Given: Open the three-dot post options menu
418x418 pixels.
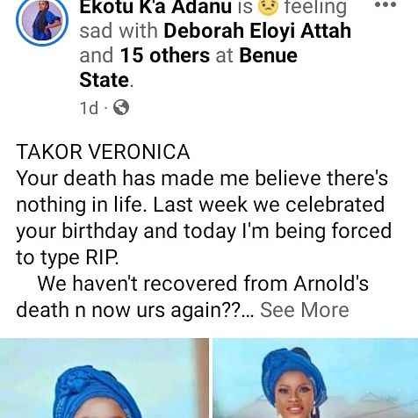Looking at the screenshot, I should coord(386,4).
